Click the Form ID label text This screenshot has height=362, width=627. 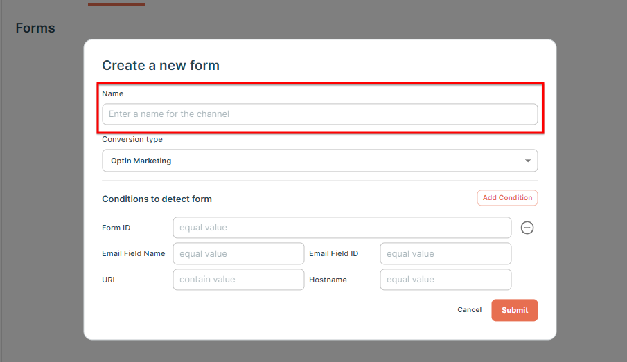116,228
